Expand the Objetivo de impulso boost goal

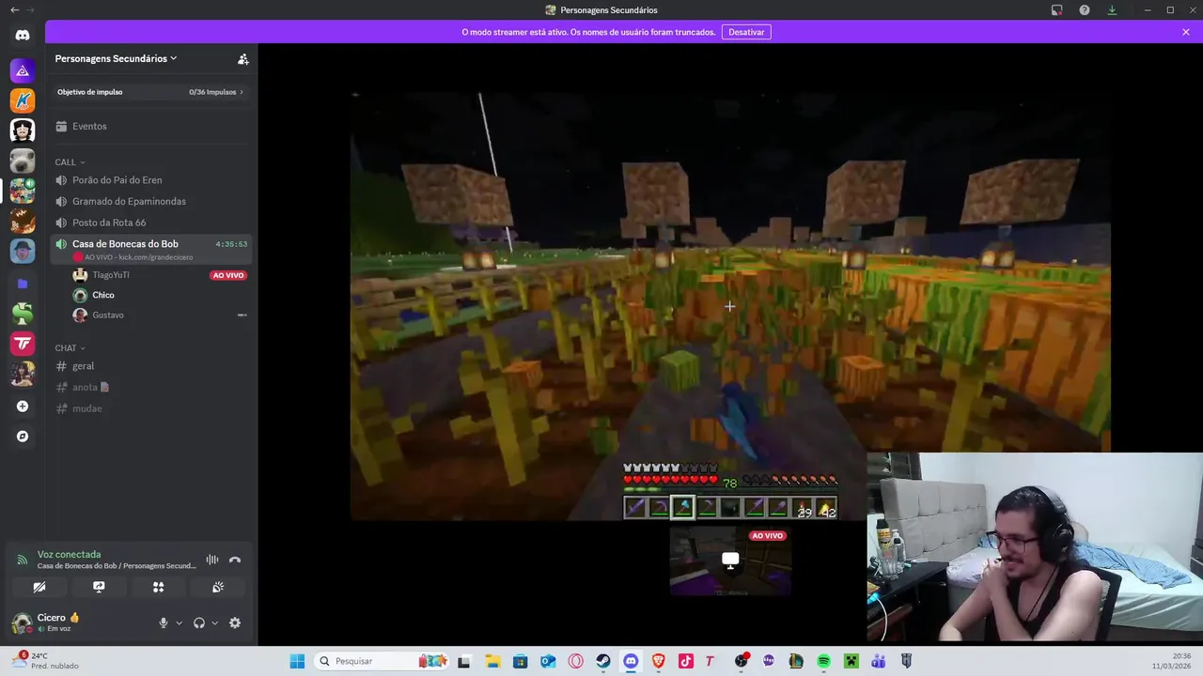click(151, 92)
